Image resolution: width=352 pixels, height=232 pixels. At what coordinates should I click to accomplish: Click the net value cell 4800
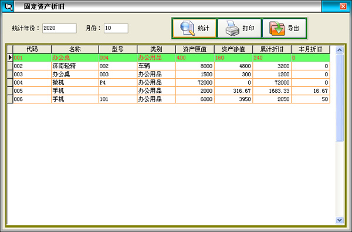pyautogui.click(x=233, y=66)
